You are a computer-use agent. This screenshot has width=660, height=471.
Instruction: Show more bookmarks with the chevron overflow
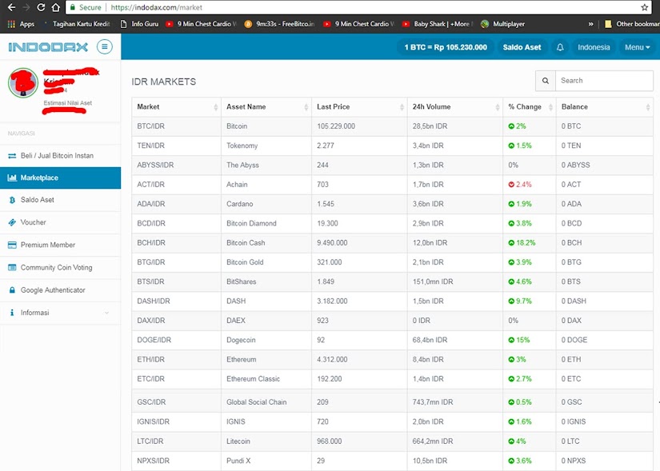tap(590, 24)
